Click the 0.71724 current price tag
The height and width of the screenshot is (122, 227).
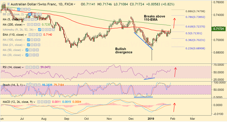218,29
